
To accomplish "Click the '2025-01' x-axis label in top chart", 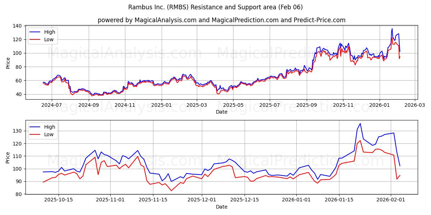I will [x=161, y=105].
